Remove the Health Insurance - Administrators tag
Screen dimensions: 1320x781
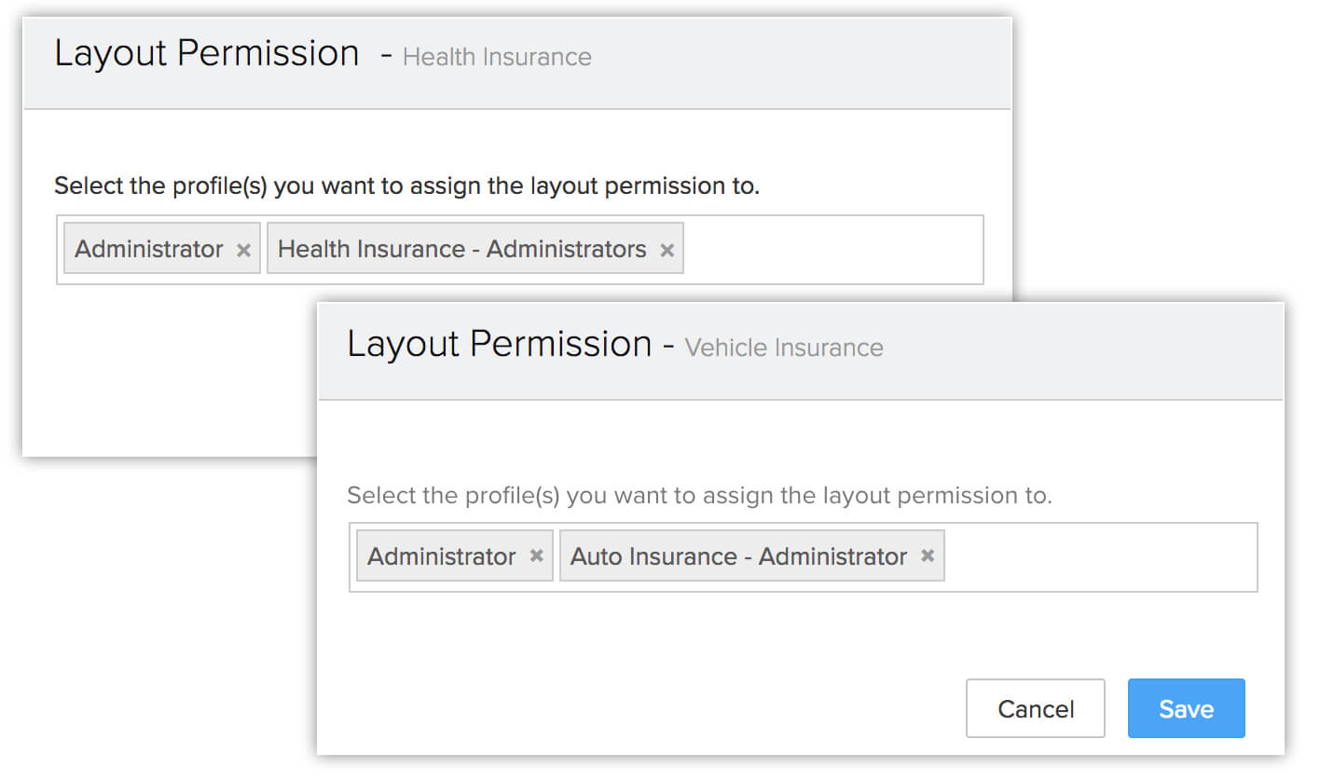[x=667, y=250]
